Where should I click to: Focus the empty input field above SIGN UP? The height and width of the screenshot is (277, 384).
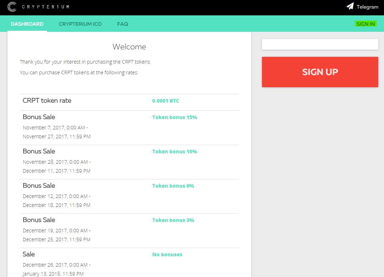[x=320, y=44]
